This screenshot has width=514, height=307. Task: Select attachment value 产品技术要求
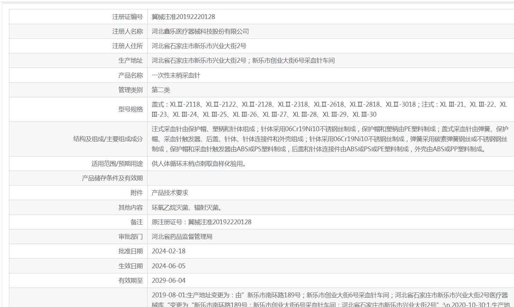(x=170, y=192)
